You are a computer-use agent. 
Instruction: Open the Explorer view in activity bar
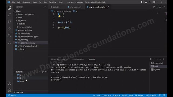click(9, 8)
